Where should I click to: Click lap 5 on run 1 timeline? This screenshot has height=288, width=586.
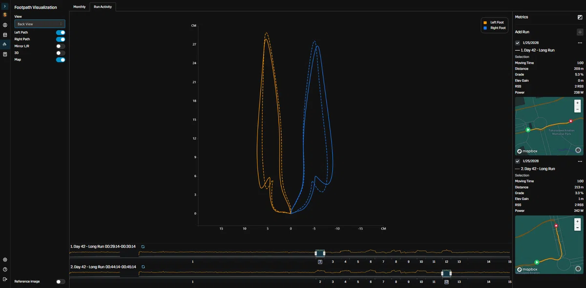tap(358, 262)
